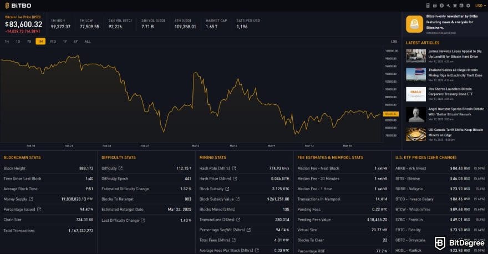Click the Market Cap value 1.65 T
This screenshot has height=254, width=488.
click(212, 27)
